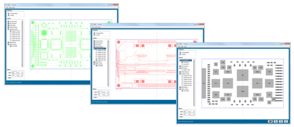The width and height of the screenshot is (294, 127).
Task: Select the Other Layers node in green-layout window
Action: point(12,44)
